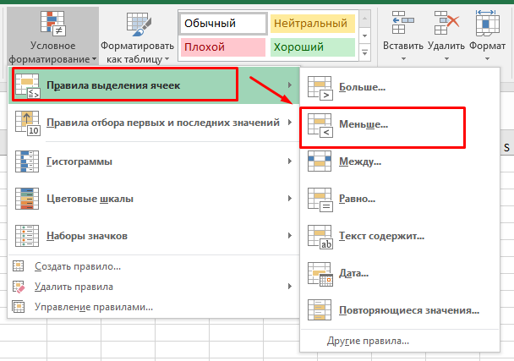Apply the Плохой cell style
Viewport: 514px width, 361px height.
click(223, 46)
